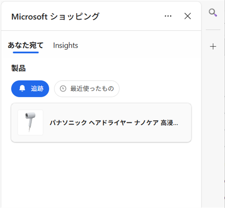Select the 最近使ったもの filter button
Viewport: 225px width, 208px height.
87,88
